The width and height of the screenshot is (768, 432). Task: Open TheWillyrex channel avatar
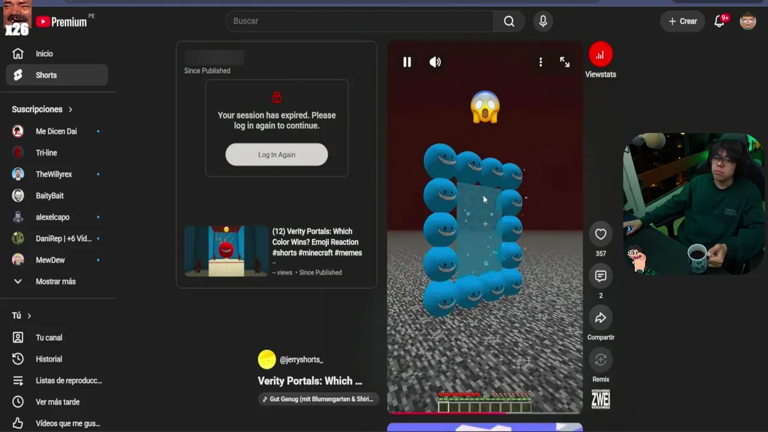click(x=18, y=175)
